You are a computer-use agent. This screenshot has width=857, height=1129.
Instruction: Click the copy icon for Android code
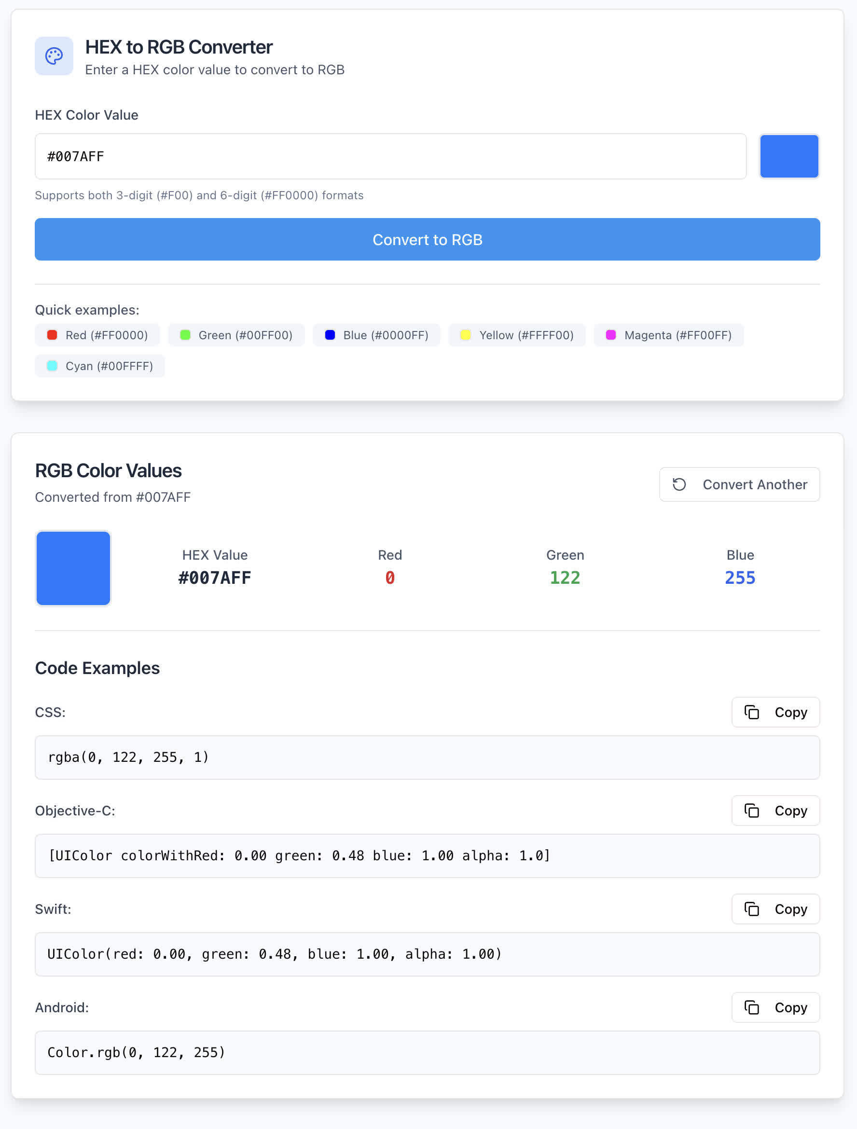[751, 1007]
